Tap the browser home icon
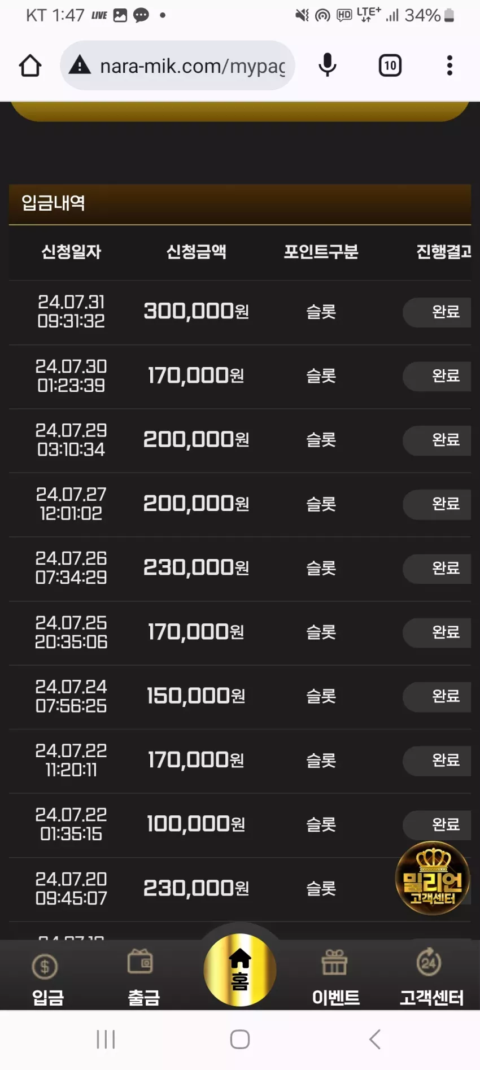 tap(30, 65)
